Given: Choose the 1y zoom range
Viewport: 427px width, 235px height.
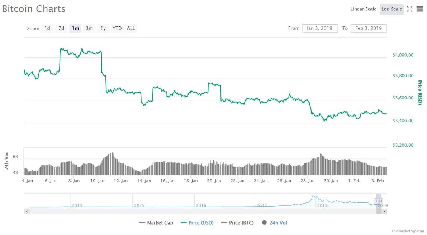Looking at the screenshot, I should point(103,28).
